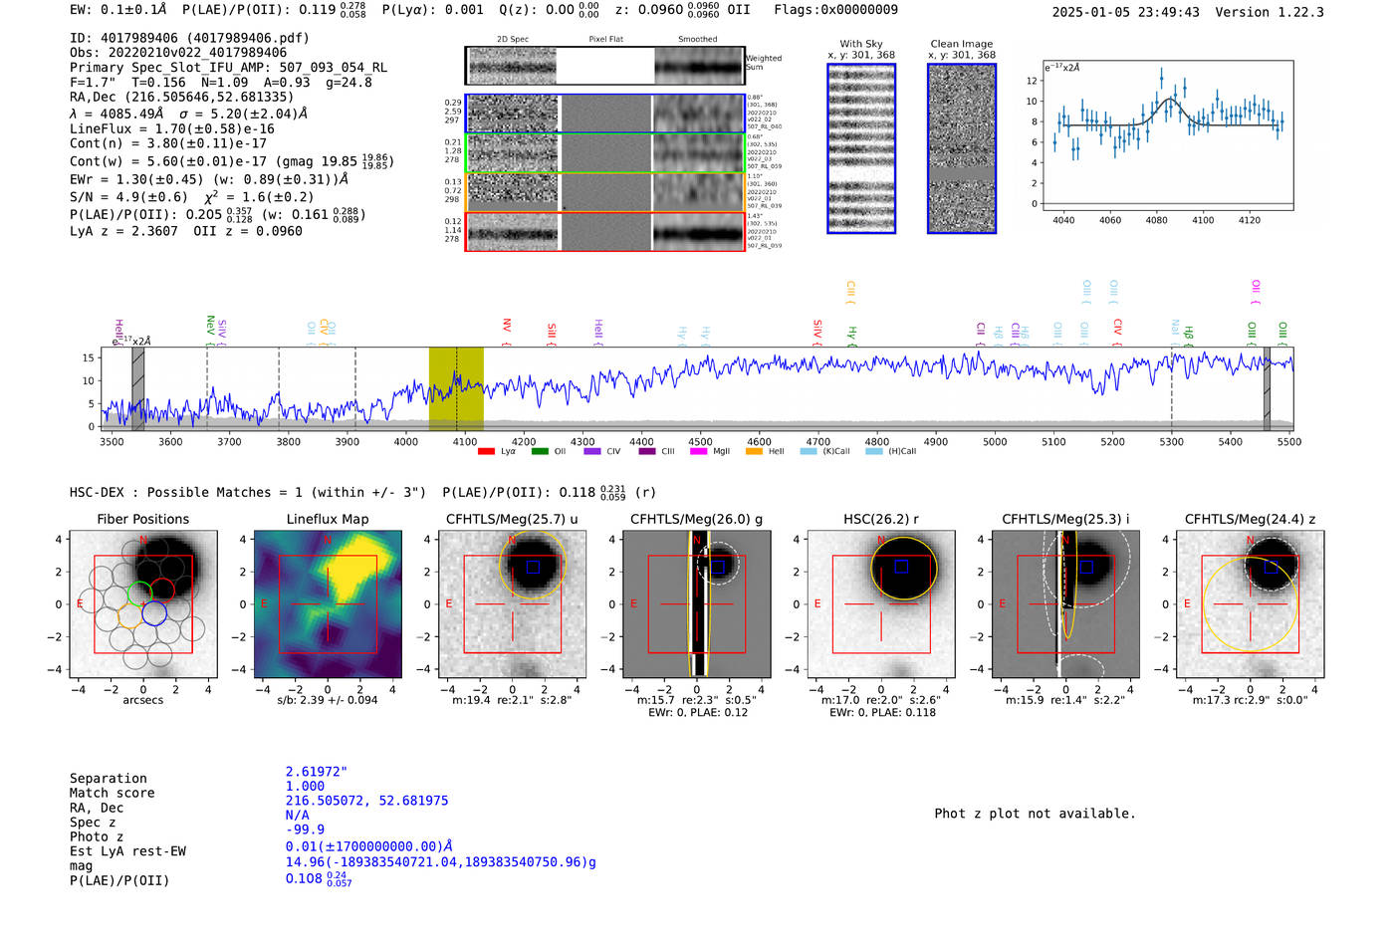Select the blue-framed 2D spectrum row
Image resolution: width=1394 pixels, height=949 pixels.
[x=605, y=114]
